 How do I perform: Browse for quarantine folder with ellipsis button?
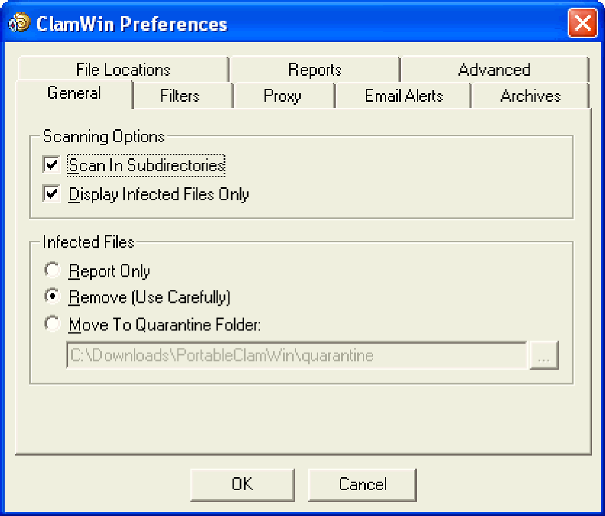544,355
